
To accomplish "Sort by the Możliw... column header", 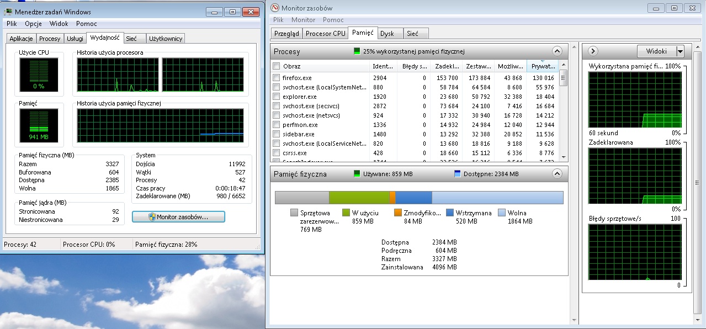I will click(x=510, y=66).
